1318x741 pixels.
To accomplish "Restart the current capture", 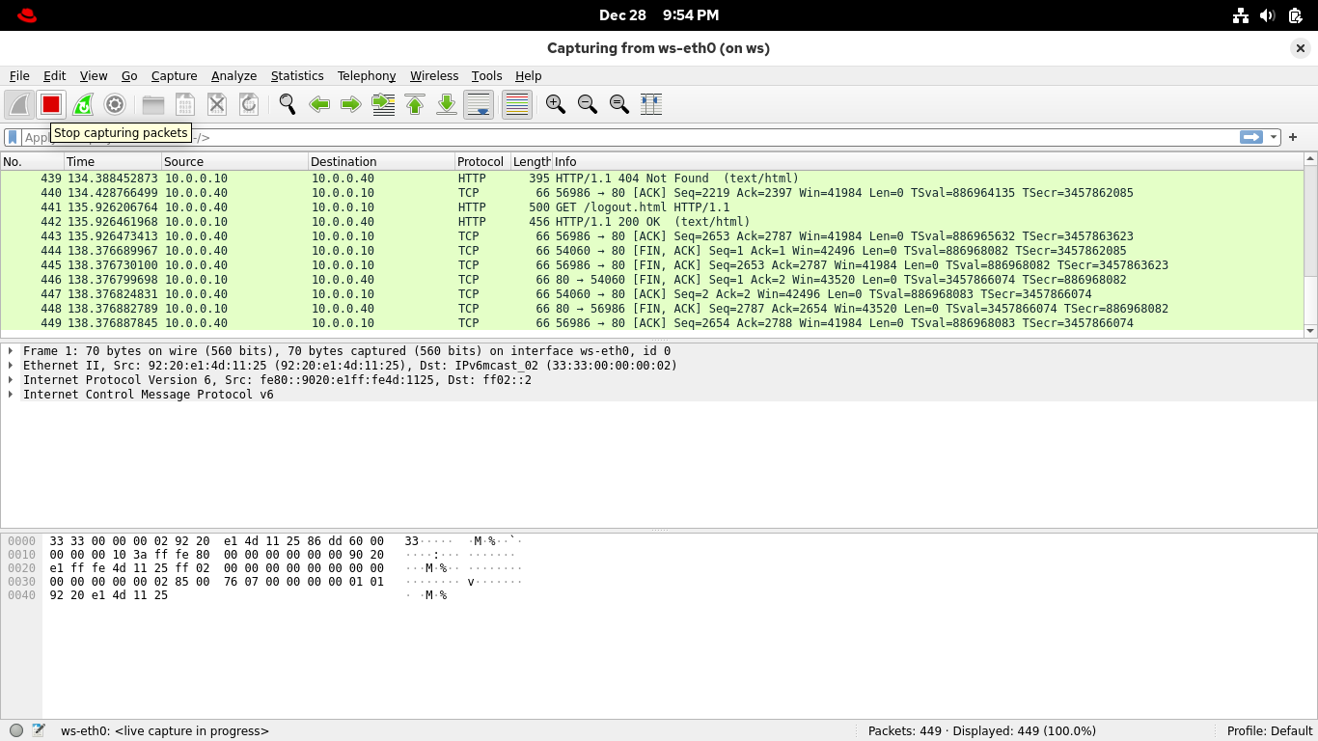I will 83,104.
